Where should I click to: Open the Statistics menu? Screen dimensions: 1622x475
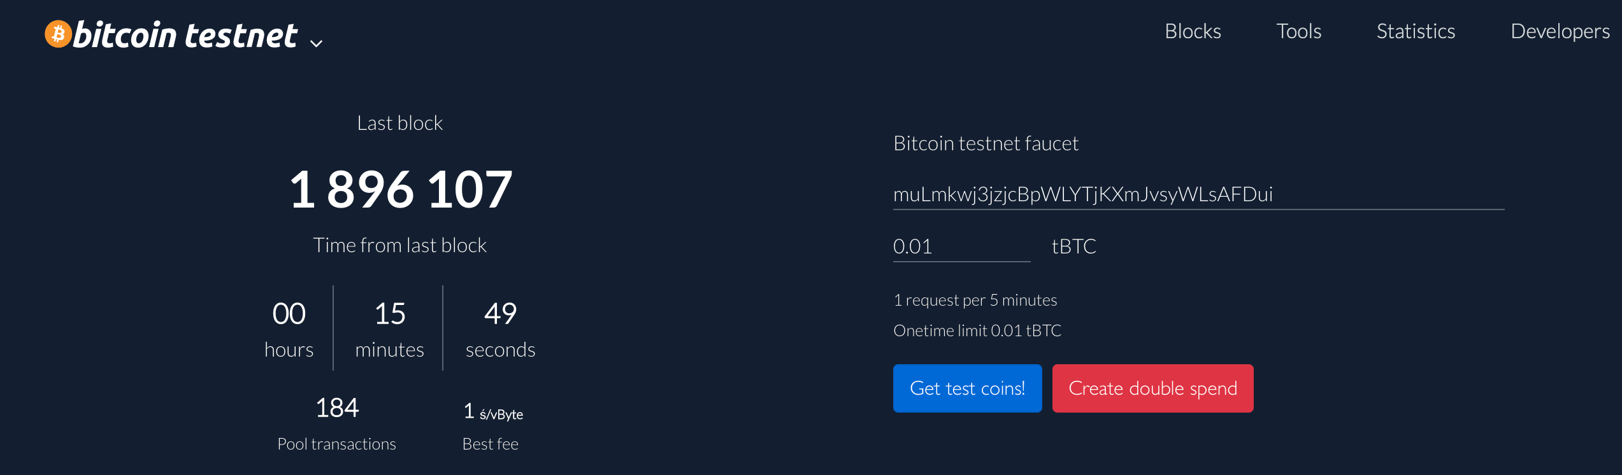1416,31
